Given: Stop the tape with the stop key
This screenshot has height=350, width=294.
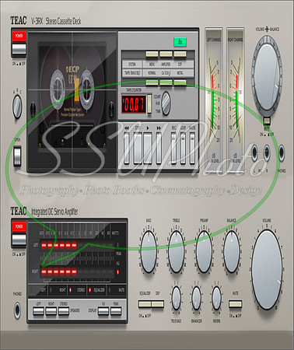Looking at the screenshot, I should pos(138,148).
